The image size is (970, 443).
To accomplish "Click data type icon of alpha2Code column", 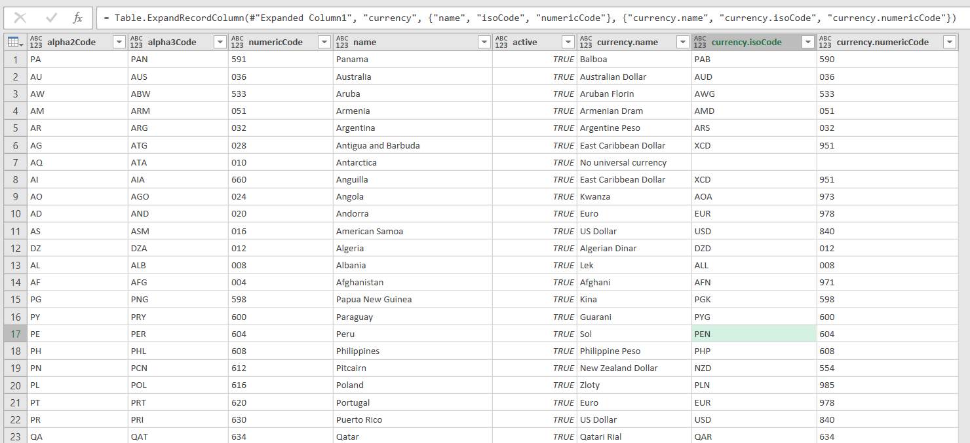I will pyautogui.click(x=36, y=42).
